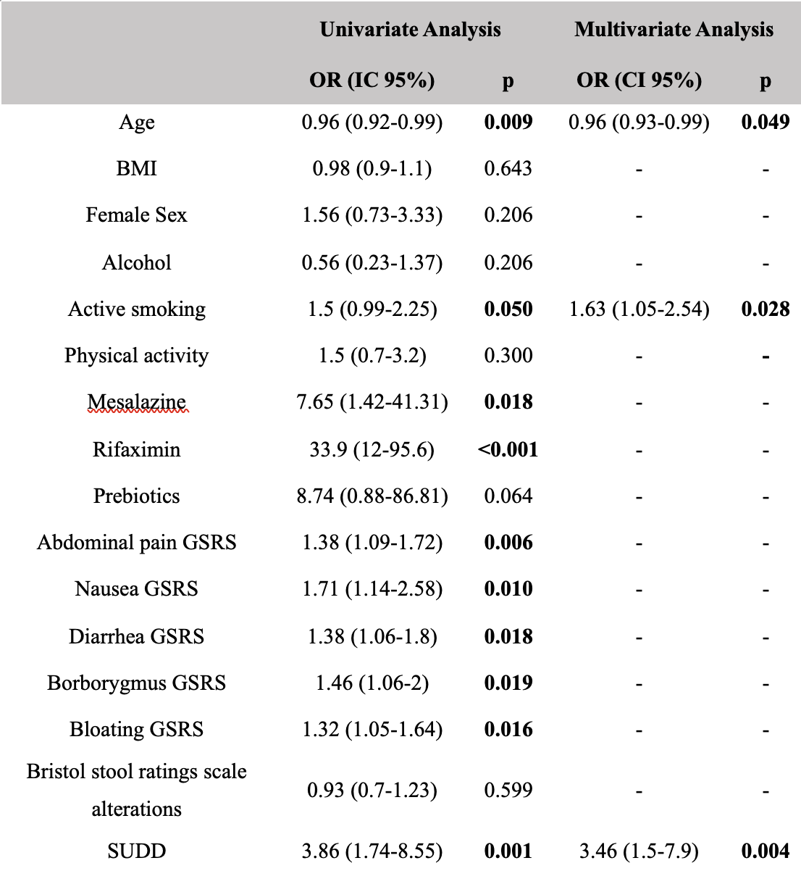Click the Rifaximin odds ratio 33.9 (12-95.6)
The image size is (801, 871).
pyautogui.click(x=372, y=450)
